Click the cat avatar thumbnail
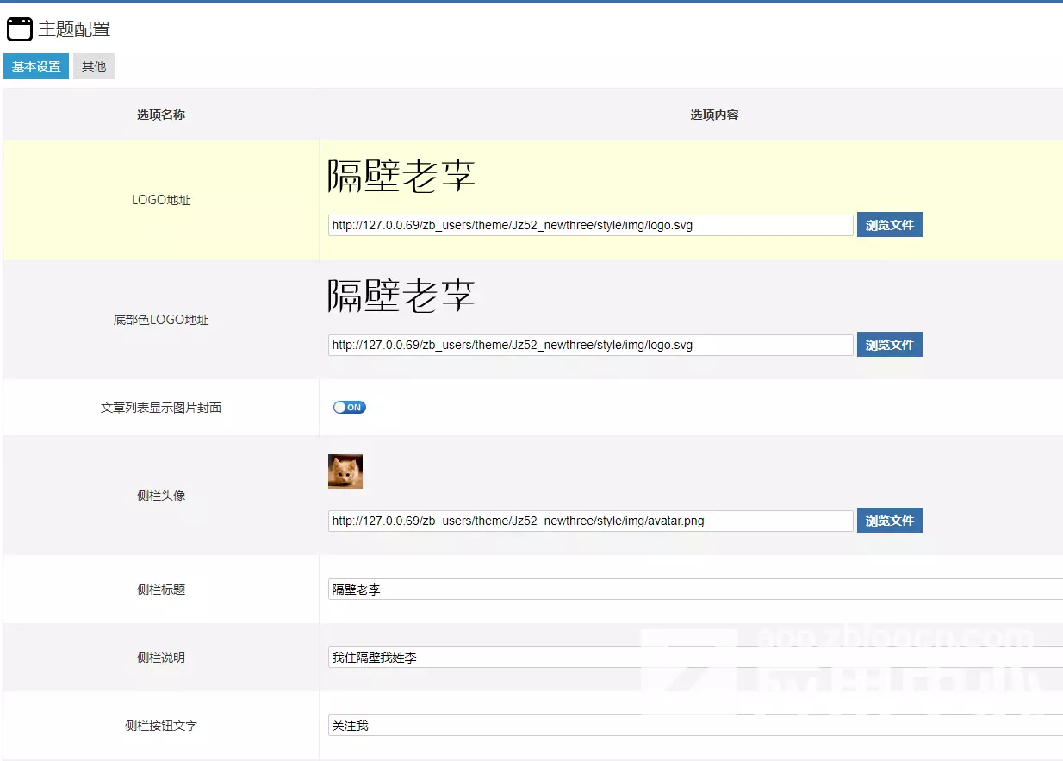1063x761 pixels. tap(345, 471)
